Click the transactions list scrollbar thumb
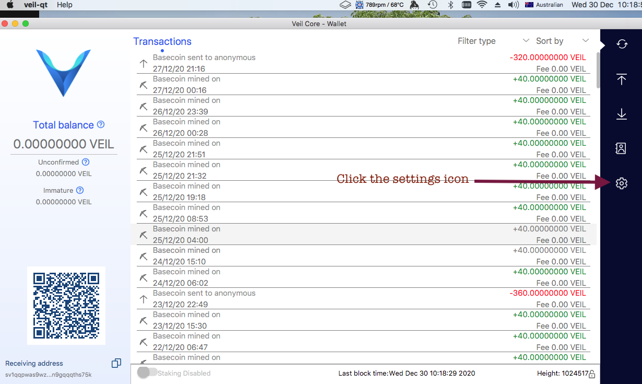642x384 pixels. [598, 69]
